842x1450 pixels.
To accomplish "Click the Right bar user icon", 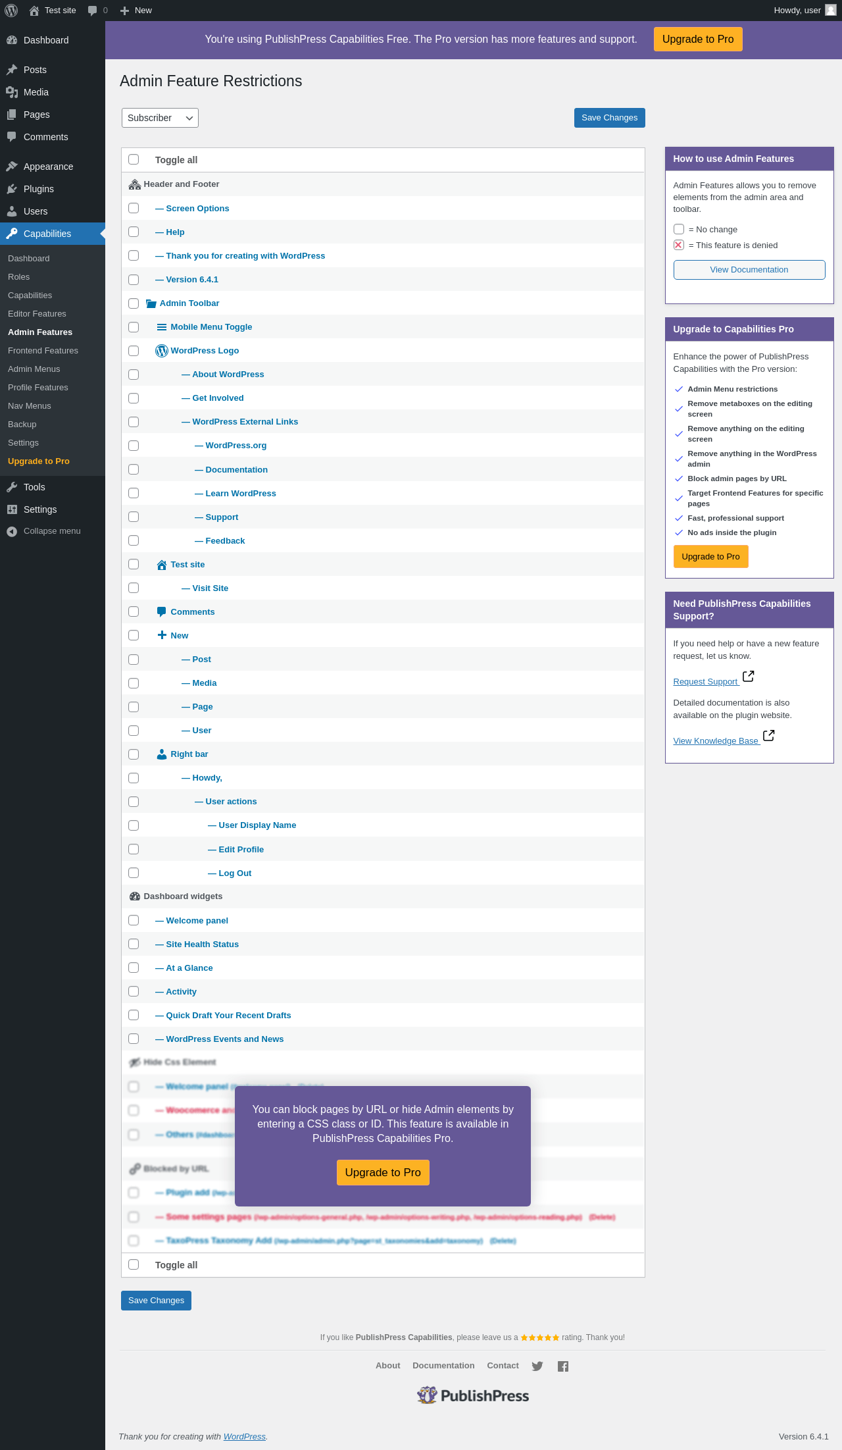I will pyautogui.click(x=162, y=754).
